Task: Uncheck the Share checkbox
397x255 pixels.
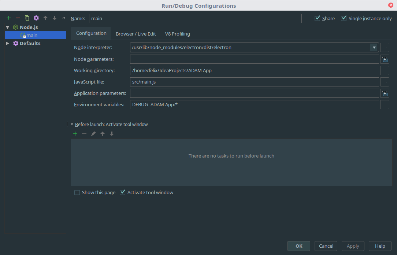Action: 317,18
